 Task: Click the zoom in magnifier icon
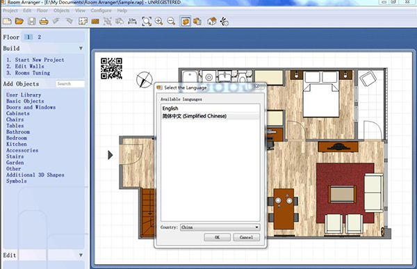(158, 22)
